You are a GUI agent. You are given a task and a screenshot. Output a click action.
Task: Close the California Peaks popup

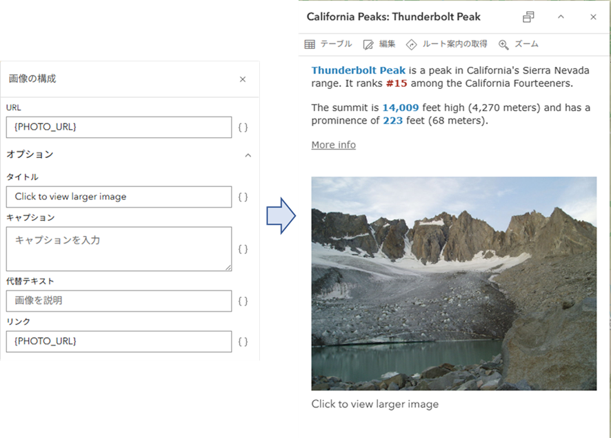(x=593, y=17)
